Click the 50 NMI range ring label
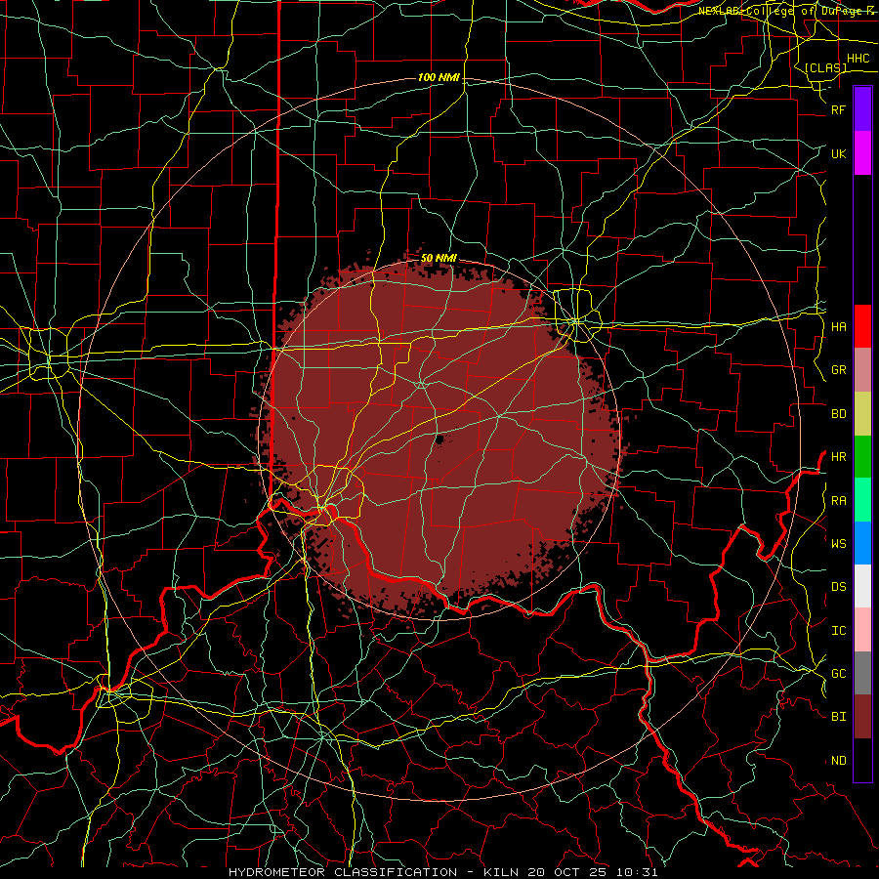The width and height of the screenshot is (879, 879). click(x=439, y=258)
